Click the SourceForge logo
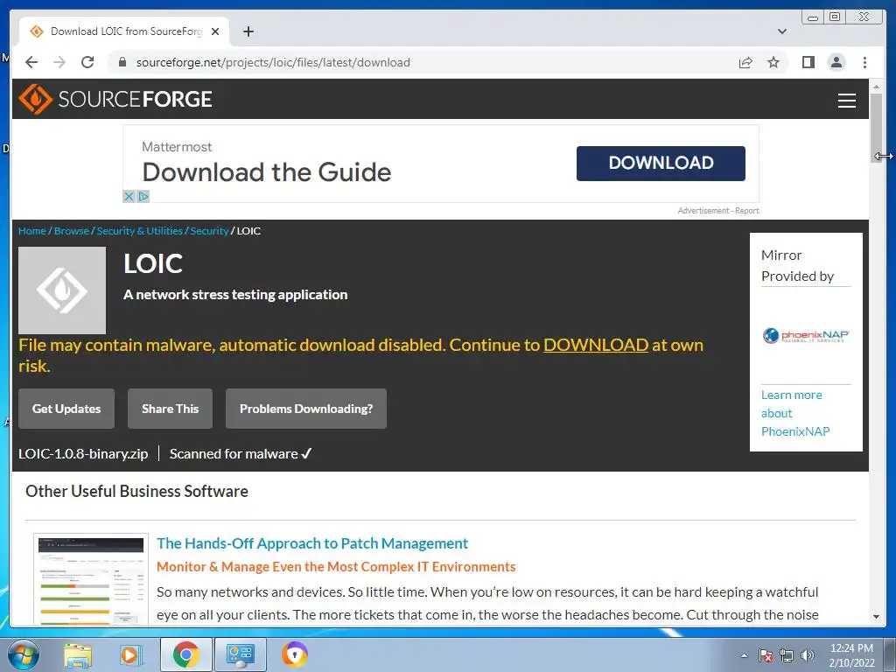This screenshot has width=896, height=672. pos(115,99)
